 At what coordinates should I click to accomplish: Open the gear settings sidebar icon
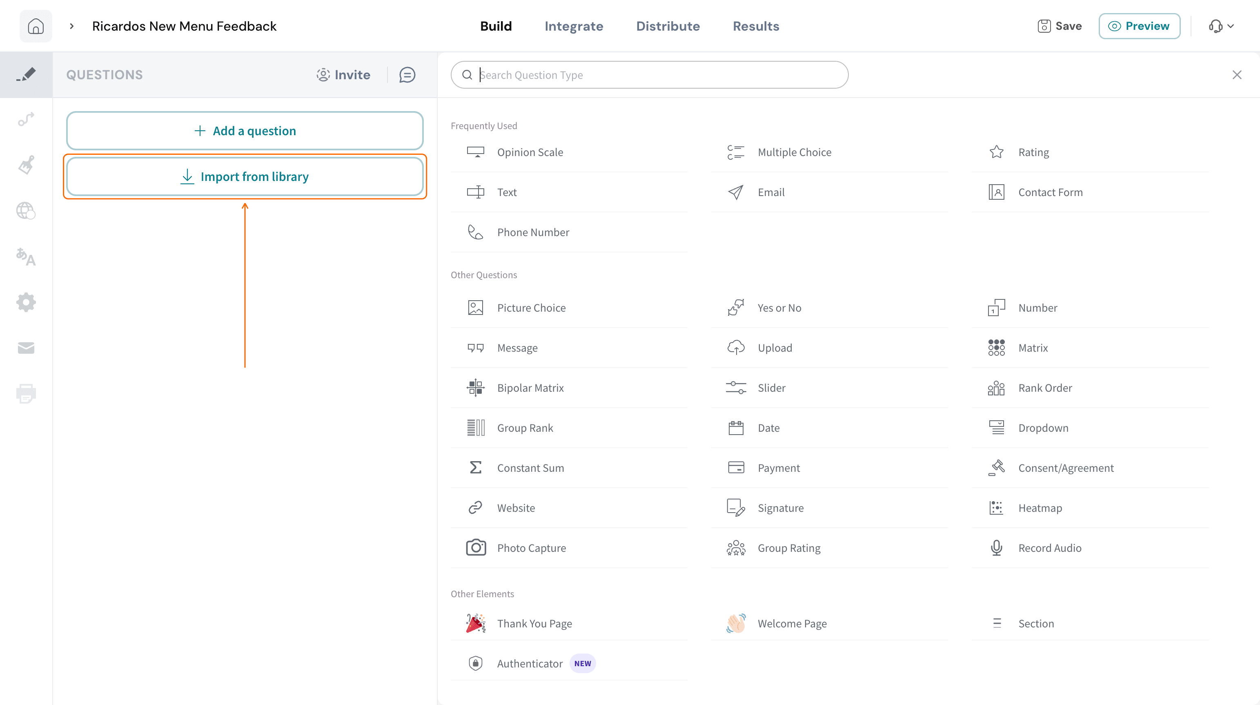[26, 302]
